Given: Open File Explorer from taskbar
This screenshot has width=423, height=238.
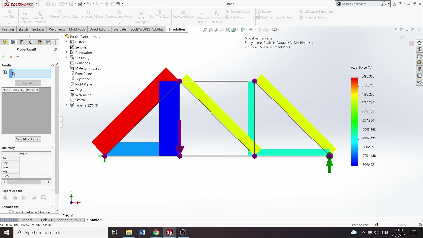Looking at the screenshot, I should pyautogui.click(x=129, y=232).
